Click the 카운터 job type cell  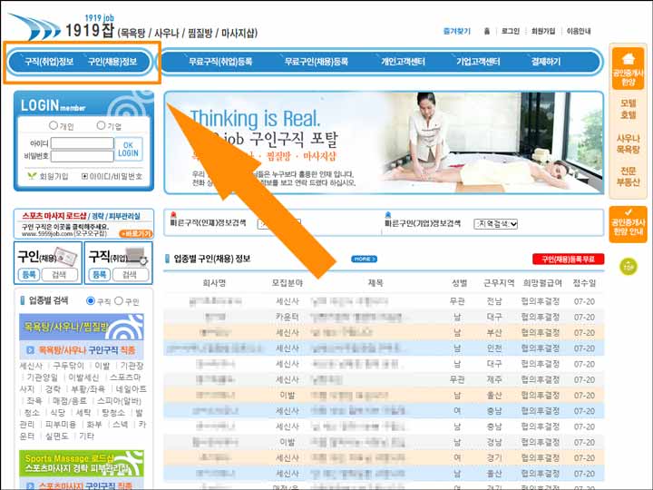(288, 317)
